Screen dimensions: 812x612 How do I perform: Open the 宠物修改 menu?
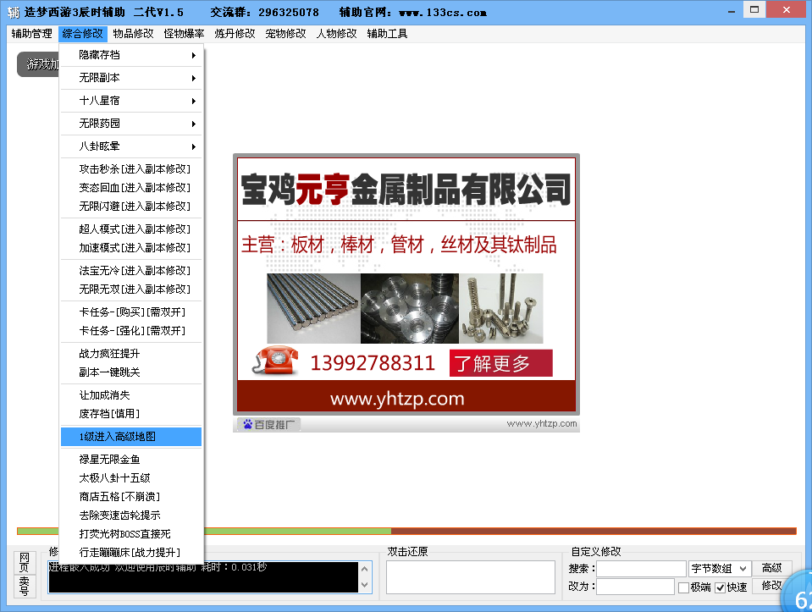pos(286,34)
